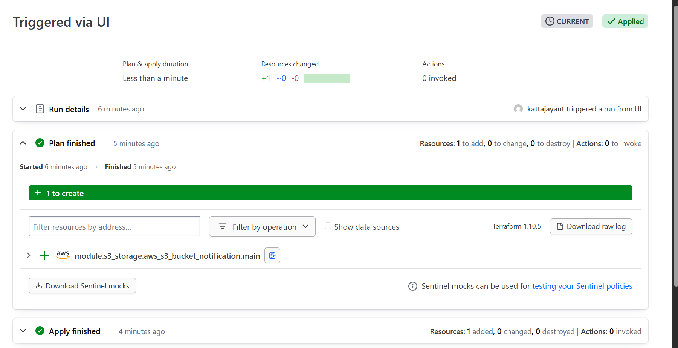
Task: Click the '4 minutes ago' apply timestamp
Action: coord(142,331)
